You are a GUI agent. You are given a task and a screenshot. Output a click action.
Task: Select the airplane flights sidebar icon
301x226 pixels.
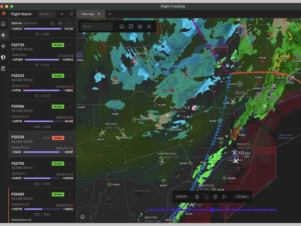(3, 35)
